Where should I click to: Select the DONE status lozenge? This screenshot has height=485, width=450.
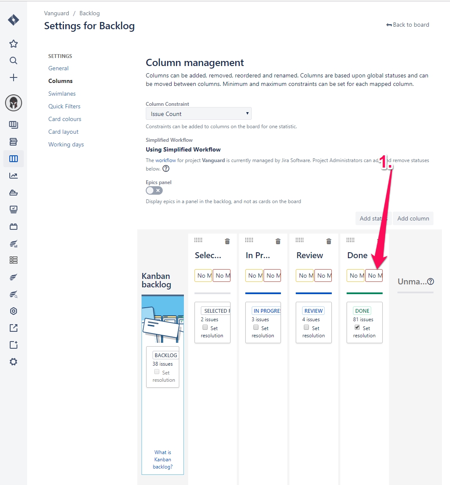tap(362, 311)
